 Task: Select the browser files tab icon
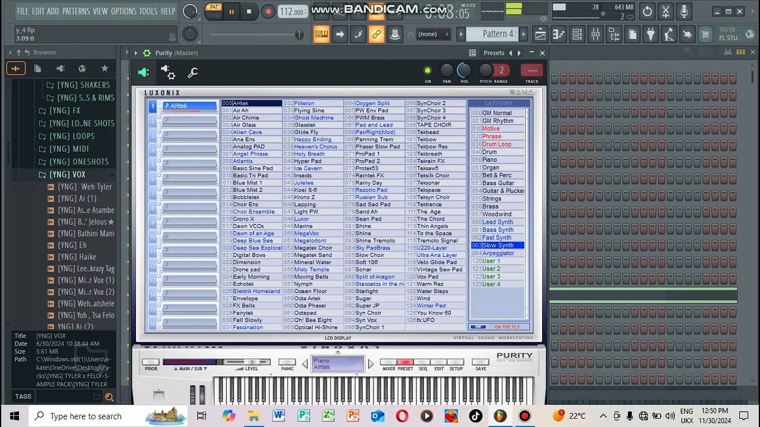pyautogui.click(x=37, y=68)
